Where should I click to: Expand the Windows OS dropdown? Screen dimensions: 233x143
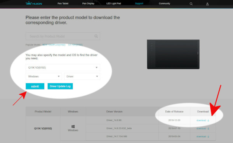coord(43,76)
